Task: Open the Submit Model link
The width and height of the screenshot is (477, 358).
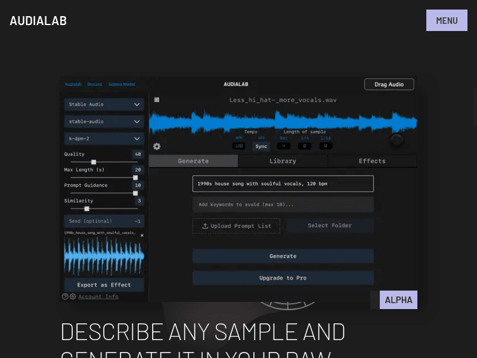Action: point(122,84)
